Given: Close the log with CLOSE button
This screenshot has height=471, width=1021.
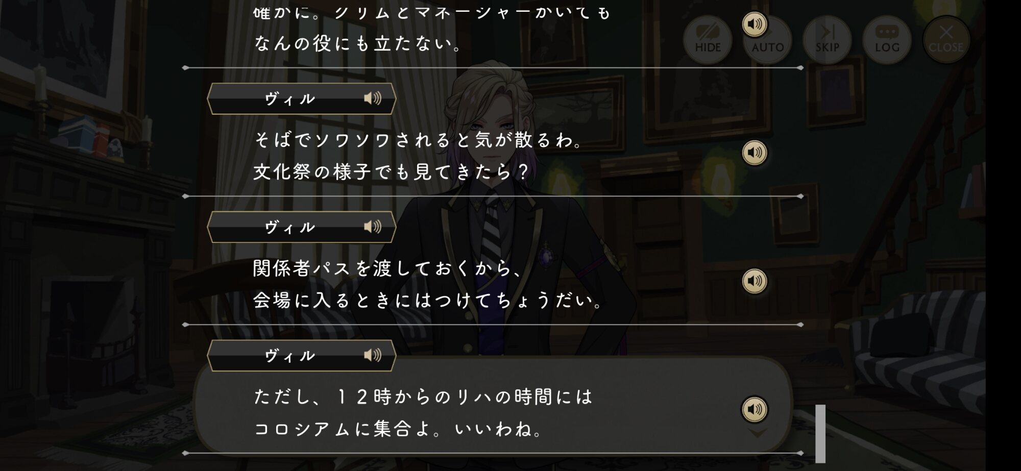Looking at the screenshot, I should (946, 39).
